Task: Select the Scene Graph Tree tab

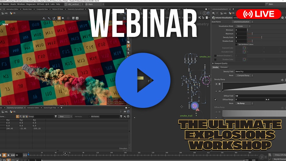Action: point(50,108)
